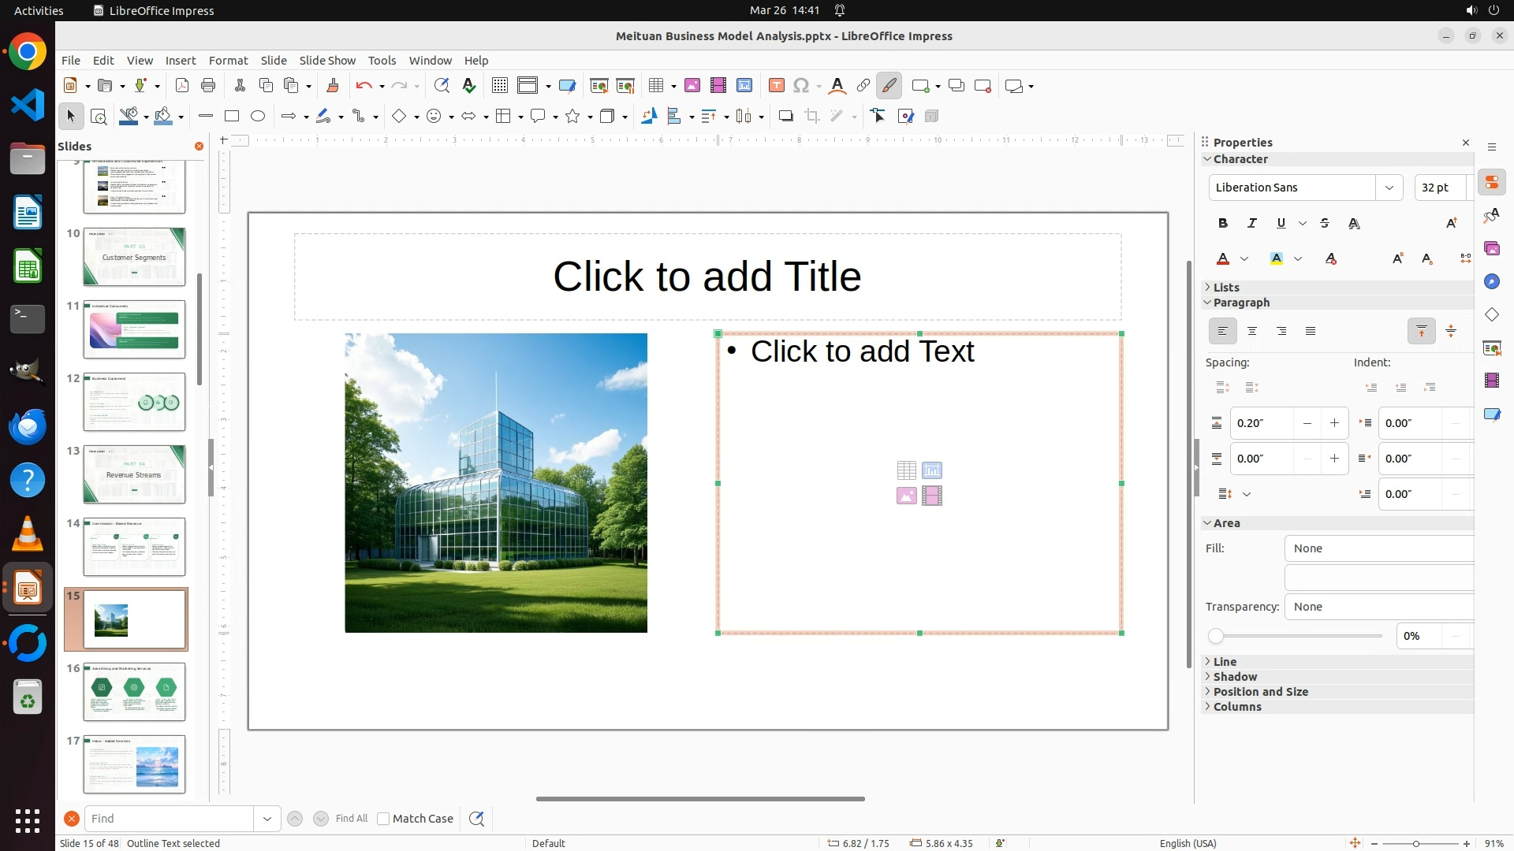The image size is (1514, 851).
Task: Open the sidebar Gallery deck
Action: 1492,249
